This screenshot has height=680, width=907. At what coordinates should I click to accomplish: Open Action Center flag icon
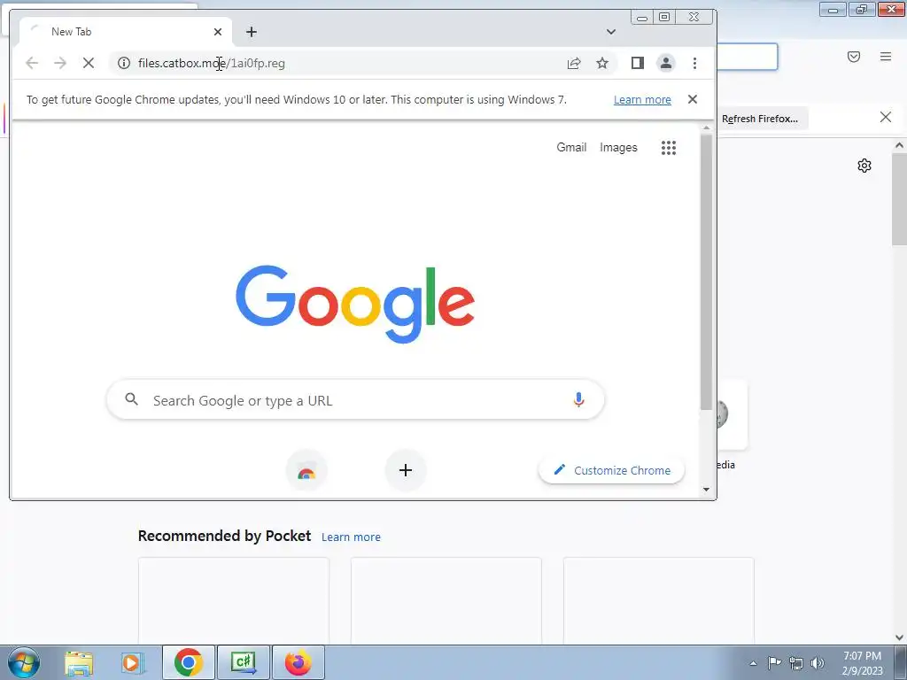tap(774, 663)
